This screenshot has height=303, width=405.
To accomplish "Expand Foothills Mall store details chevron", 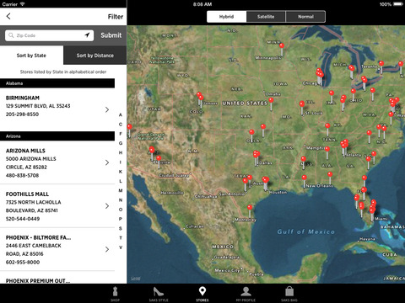I will (x=107, y=206).
